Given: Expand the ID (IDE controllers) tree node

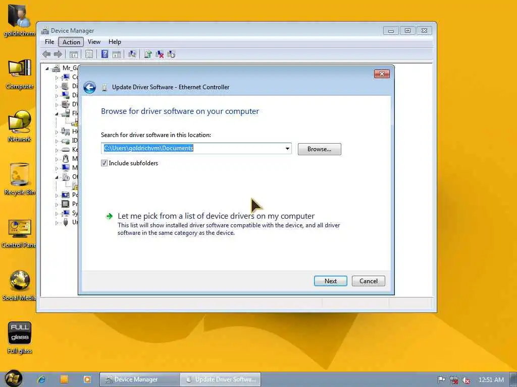Looking at the screenshot, I should 57,141.
